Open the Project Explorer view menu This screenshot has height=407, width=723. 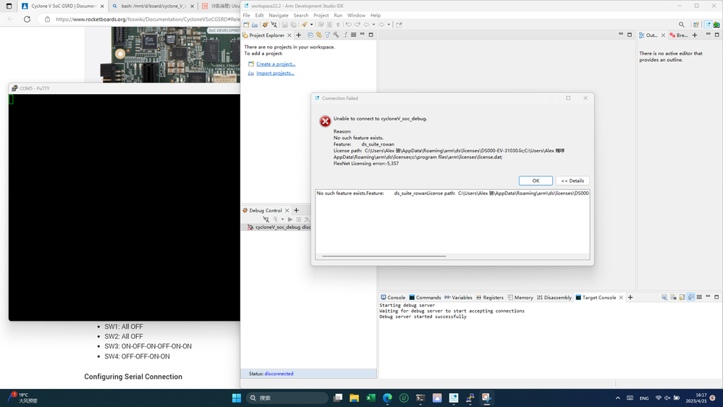pyautogui.click(x=354, y=35)
